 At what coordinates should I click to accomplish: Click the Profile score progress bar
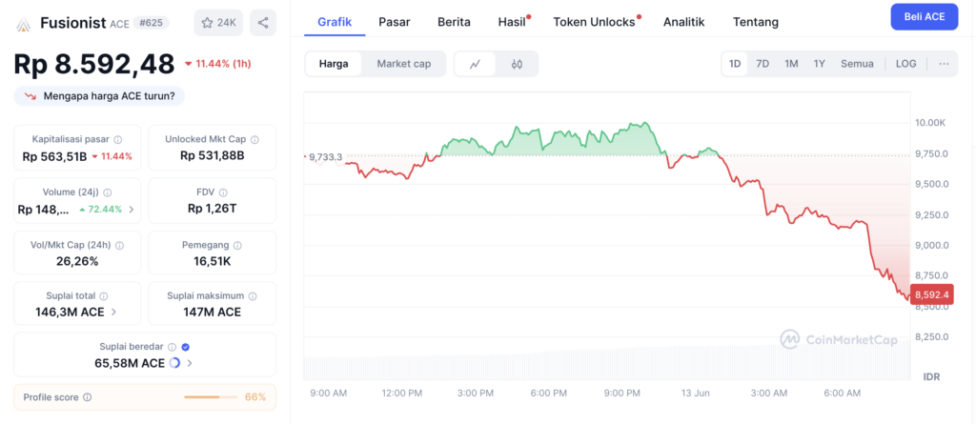[x=211, y=397]
